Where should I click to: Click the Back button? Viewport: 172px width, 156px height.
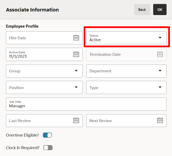(142, 10)
